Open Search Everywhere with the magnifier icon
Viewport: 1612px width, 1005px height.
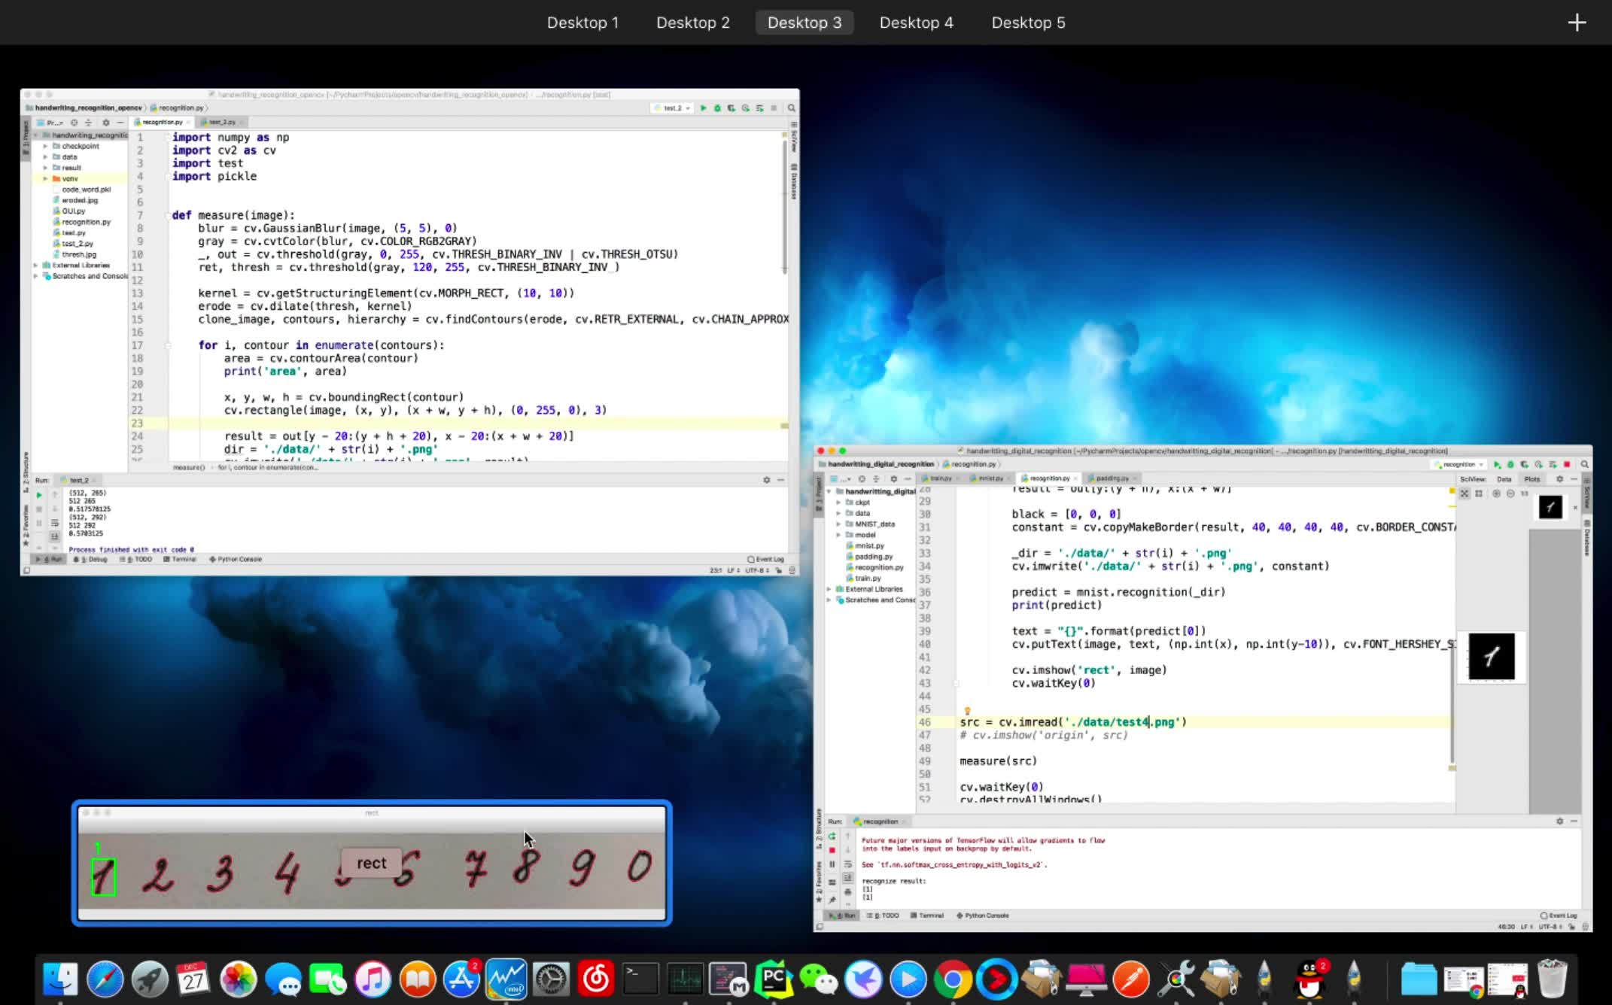pos(1586,464)
